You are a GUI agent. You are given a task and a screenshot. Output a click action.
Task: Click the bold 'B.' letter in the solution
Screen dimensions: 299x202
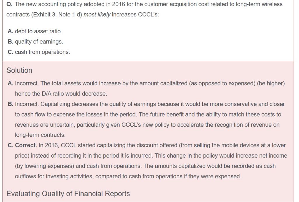(x=10, y=104)
